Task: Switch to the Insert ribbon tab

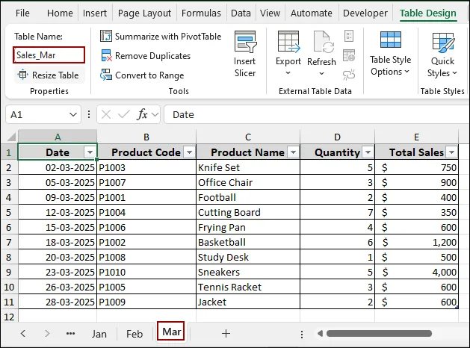Action: 95,13
